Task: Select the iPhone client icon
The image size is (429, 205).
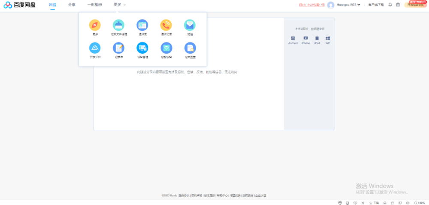Action: (305, 38)
